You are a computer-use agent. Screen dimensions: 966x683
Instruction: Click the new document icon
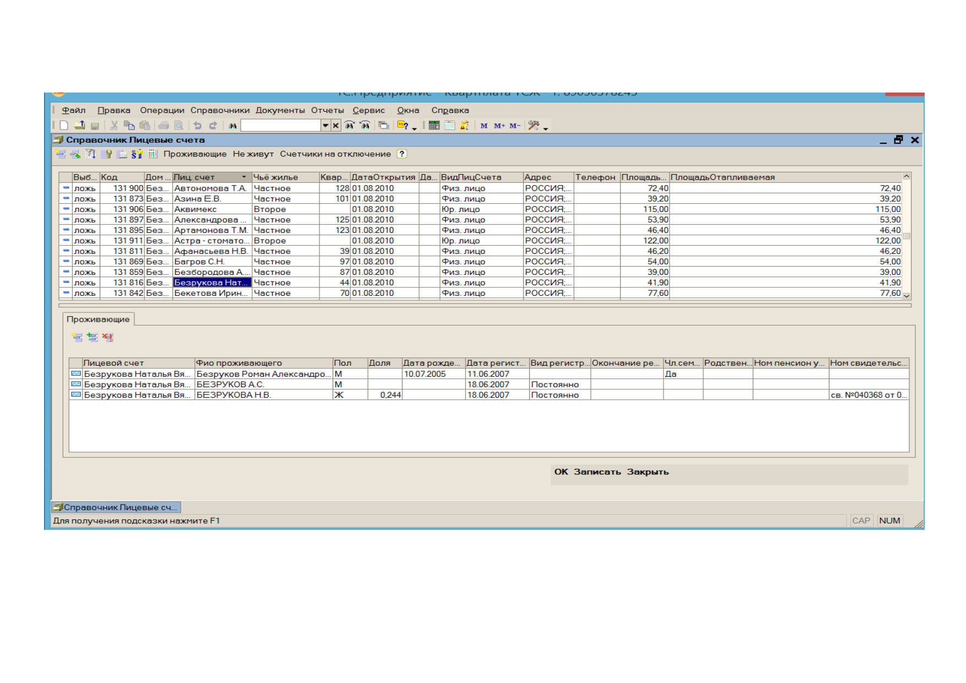pos(64,126)
